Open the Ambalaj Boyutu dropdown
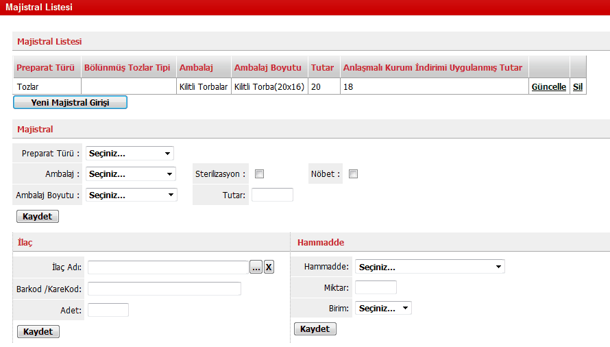Image resolution: width=610 pixels, height=347 pixels. pyautogui.click(x=131, y=195)
